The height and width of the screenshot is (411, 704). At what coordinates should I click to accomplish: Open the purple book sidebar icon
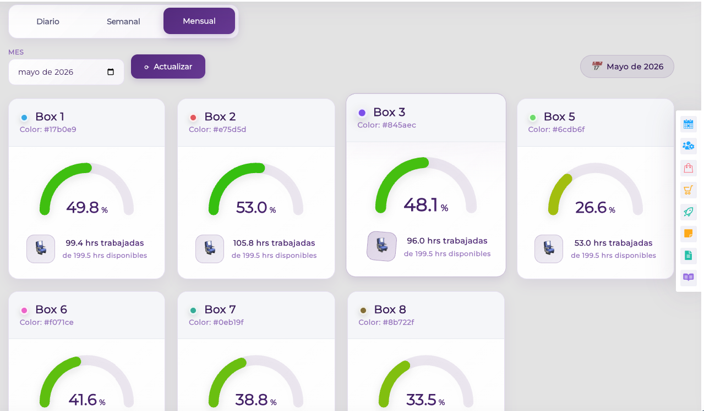click(x=688, y=277)
